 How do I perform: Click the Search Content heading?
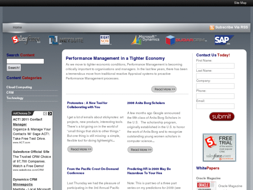[21, 55]
